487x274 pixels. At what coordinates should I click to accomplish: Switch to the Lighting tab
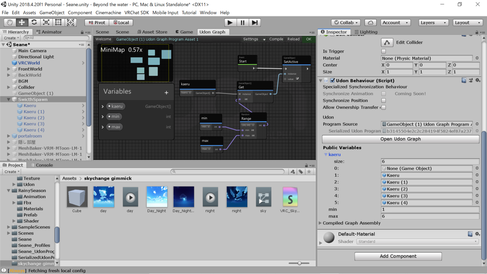click(366, 32)
